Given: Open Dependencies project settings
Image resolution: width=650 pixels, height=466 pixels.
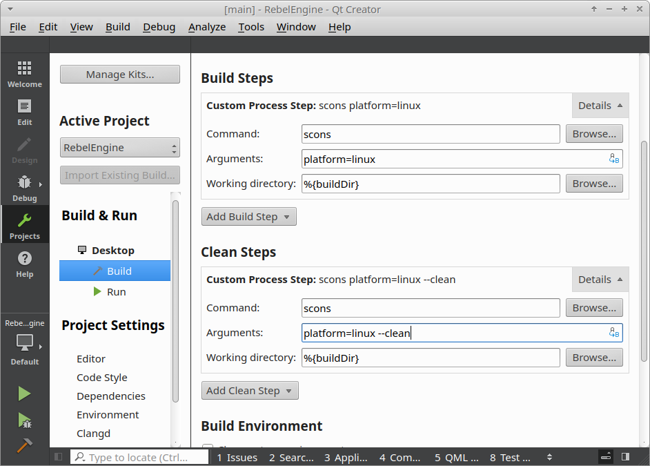Looking at the screenshot, I should coord(111,396).
